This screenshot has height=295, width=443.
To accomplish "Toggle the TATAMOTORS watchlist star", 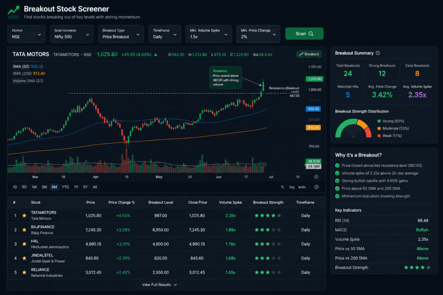I will pos(24,216).
